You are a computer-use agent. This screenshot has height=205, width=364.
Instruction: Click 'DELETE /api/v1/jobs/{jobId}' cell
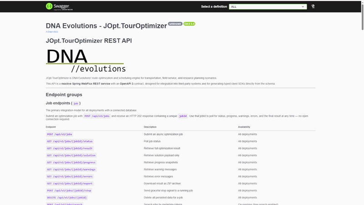coord(66,198)
